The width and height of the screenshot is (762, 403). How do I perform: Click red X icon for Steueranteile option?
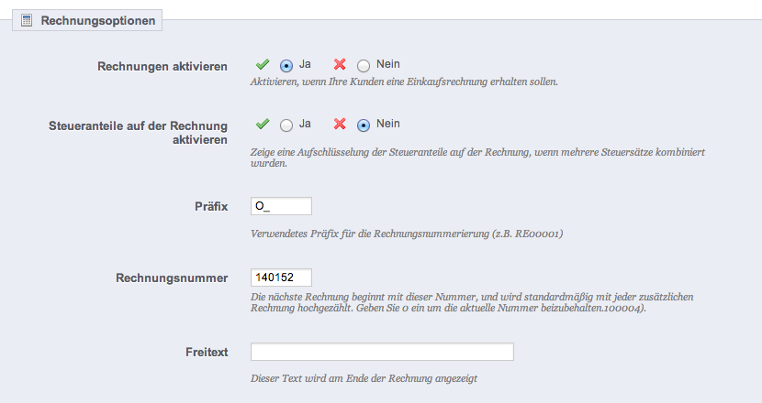tap(340, 124)
